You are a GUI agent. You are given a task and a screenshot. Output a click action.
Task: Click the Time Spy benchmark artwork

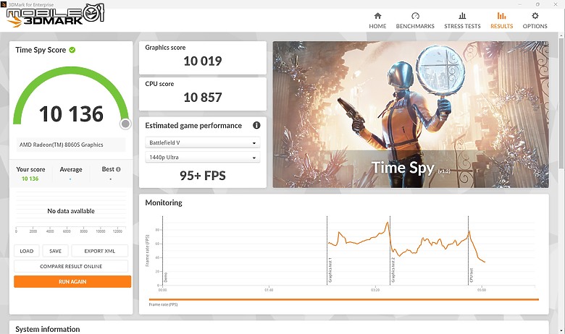pyautogui.click(x=411, y=114)
